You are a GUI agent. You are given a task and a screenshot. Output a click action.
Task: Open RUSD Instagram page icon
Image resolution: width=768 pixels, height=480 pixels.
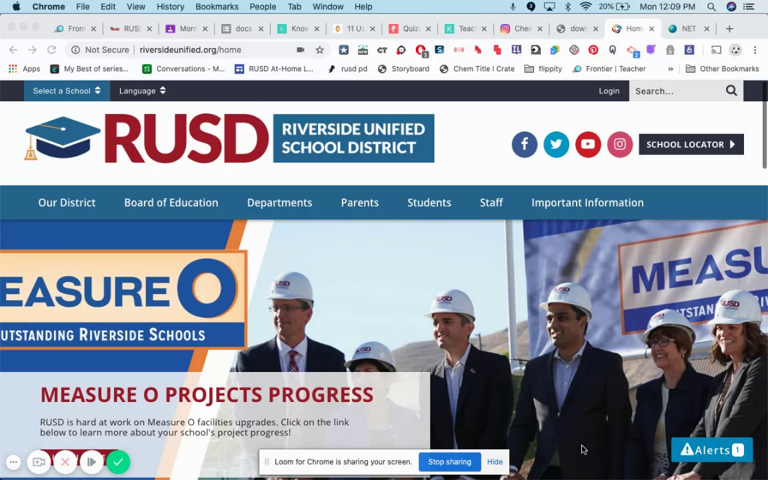point(619,145)
